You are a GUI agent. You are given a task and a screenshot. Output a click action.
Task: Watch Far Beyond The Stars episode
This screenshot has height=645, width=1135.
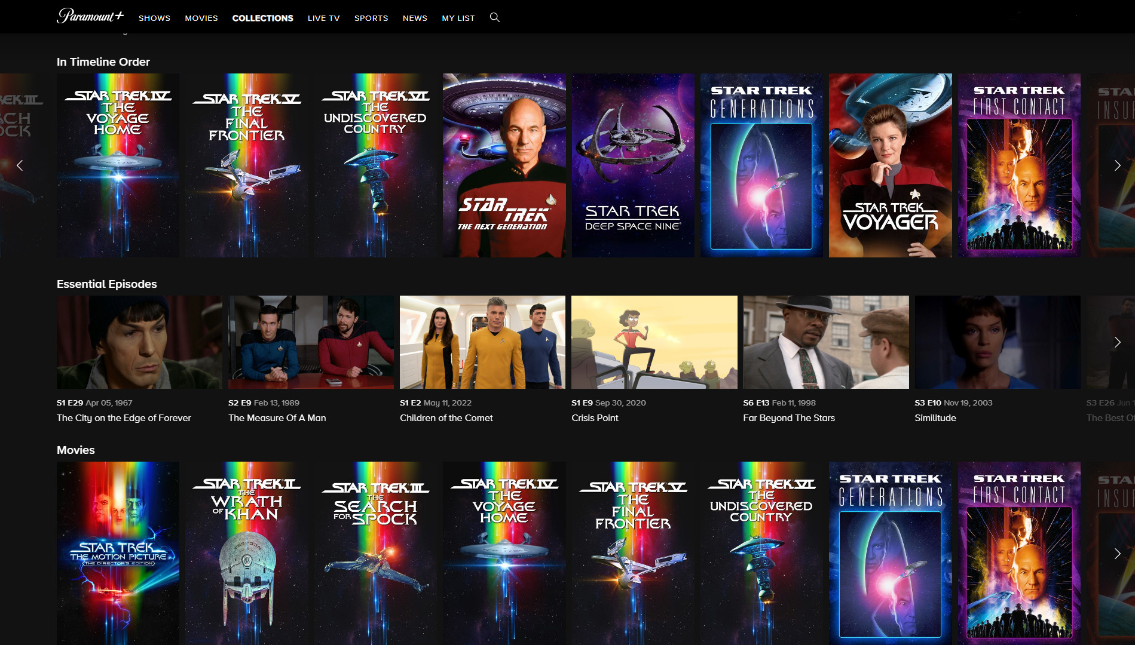(x=825, y=342)
